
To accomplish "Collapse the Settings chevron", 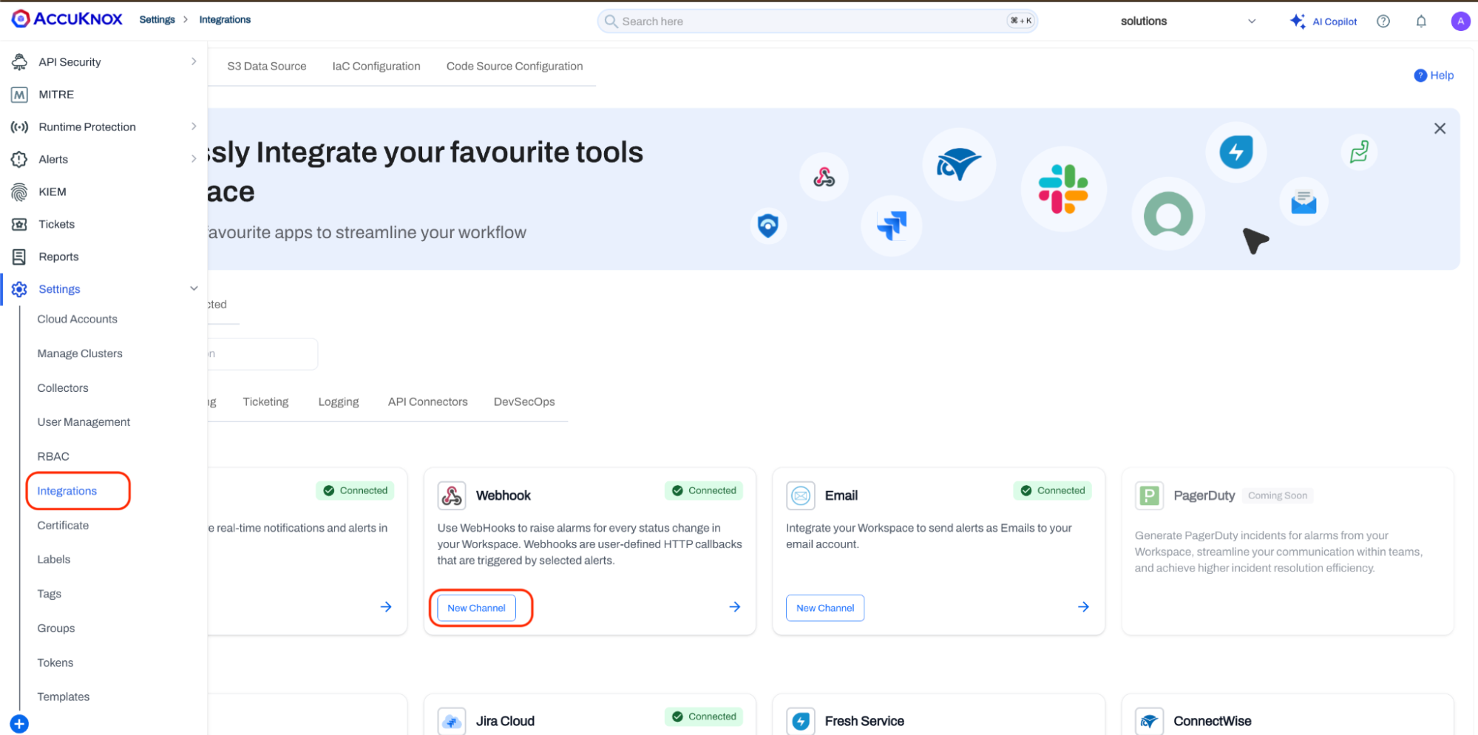I will click(x=194, y=288).
